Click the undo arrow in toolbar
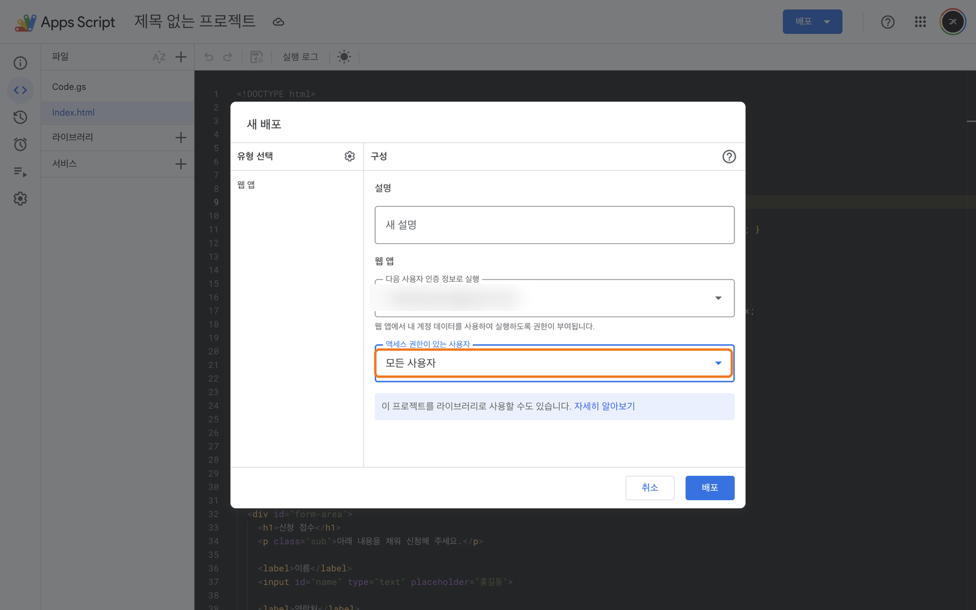 click(x=209, y=57)
